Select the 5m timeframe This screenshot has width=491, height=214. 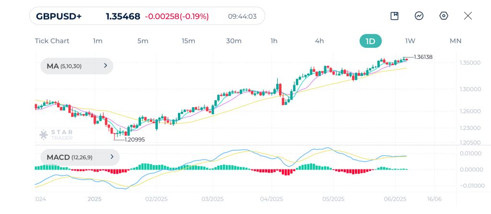[142, 41]
